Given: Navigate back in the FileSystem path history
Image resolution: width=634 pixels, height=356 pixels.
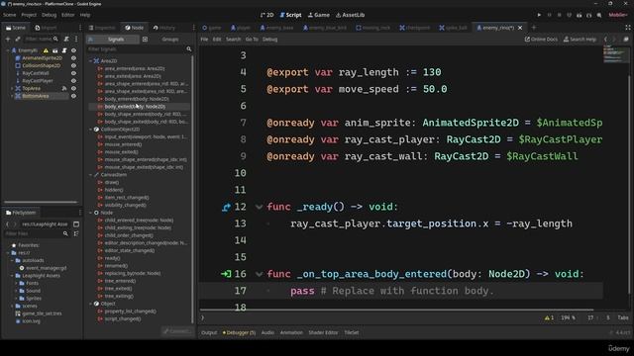Looking at the screenshot, I should click(7, 224).
